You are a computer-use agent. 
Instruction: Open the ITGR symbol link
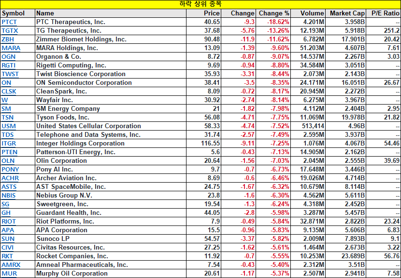point(9,143)
